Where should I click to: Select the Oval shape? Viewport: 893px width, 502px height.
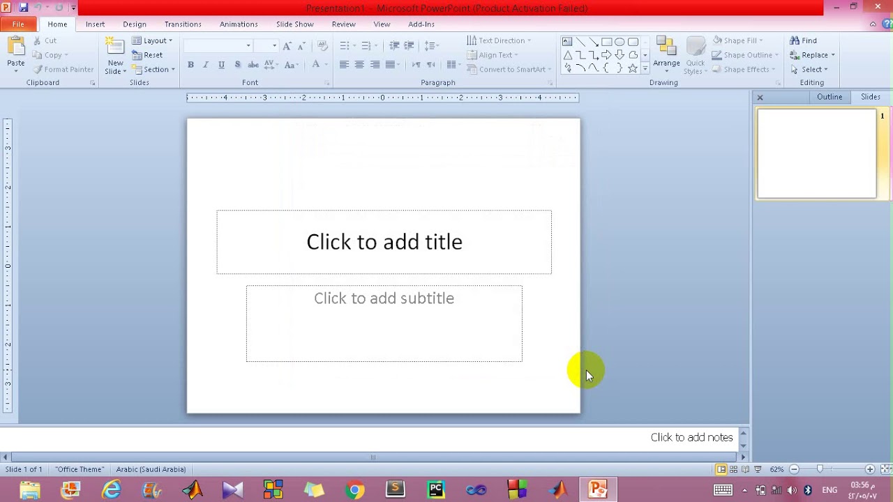620,42
